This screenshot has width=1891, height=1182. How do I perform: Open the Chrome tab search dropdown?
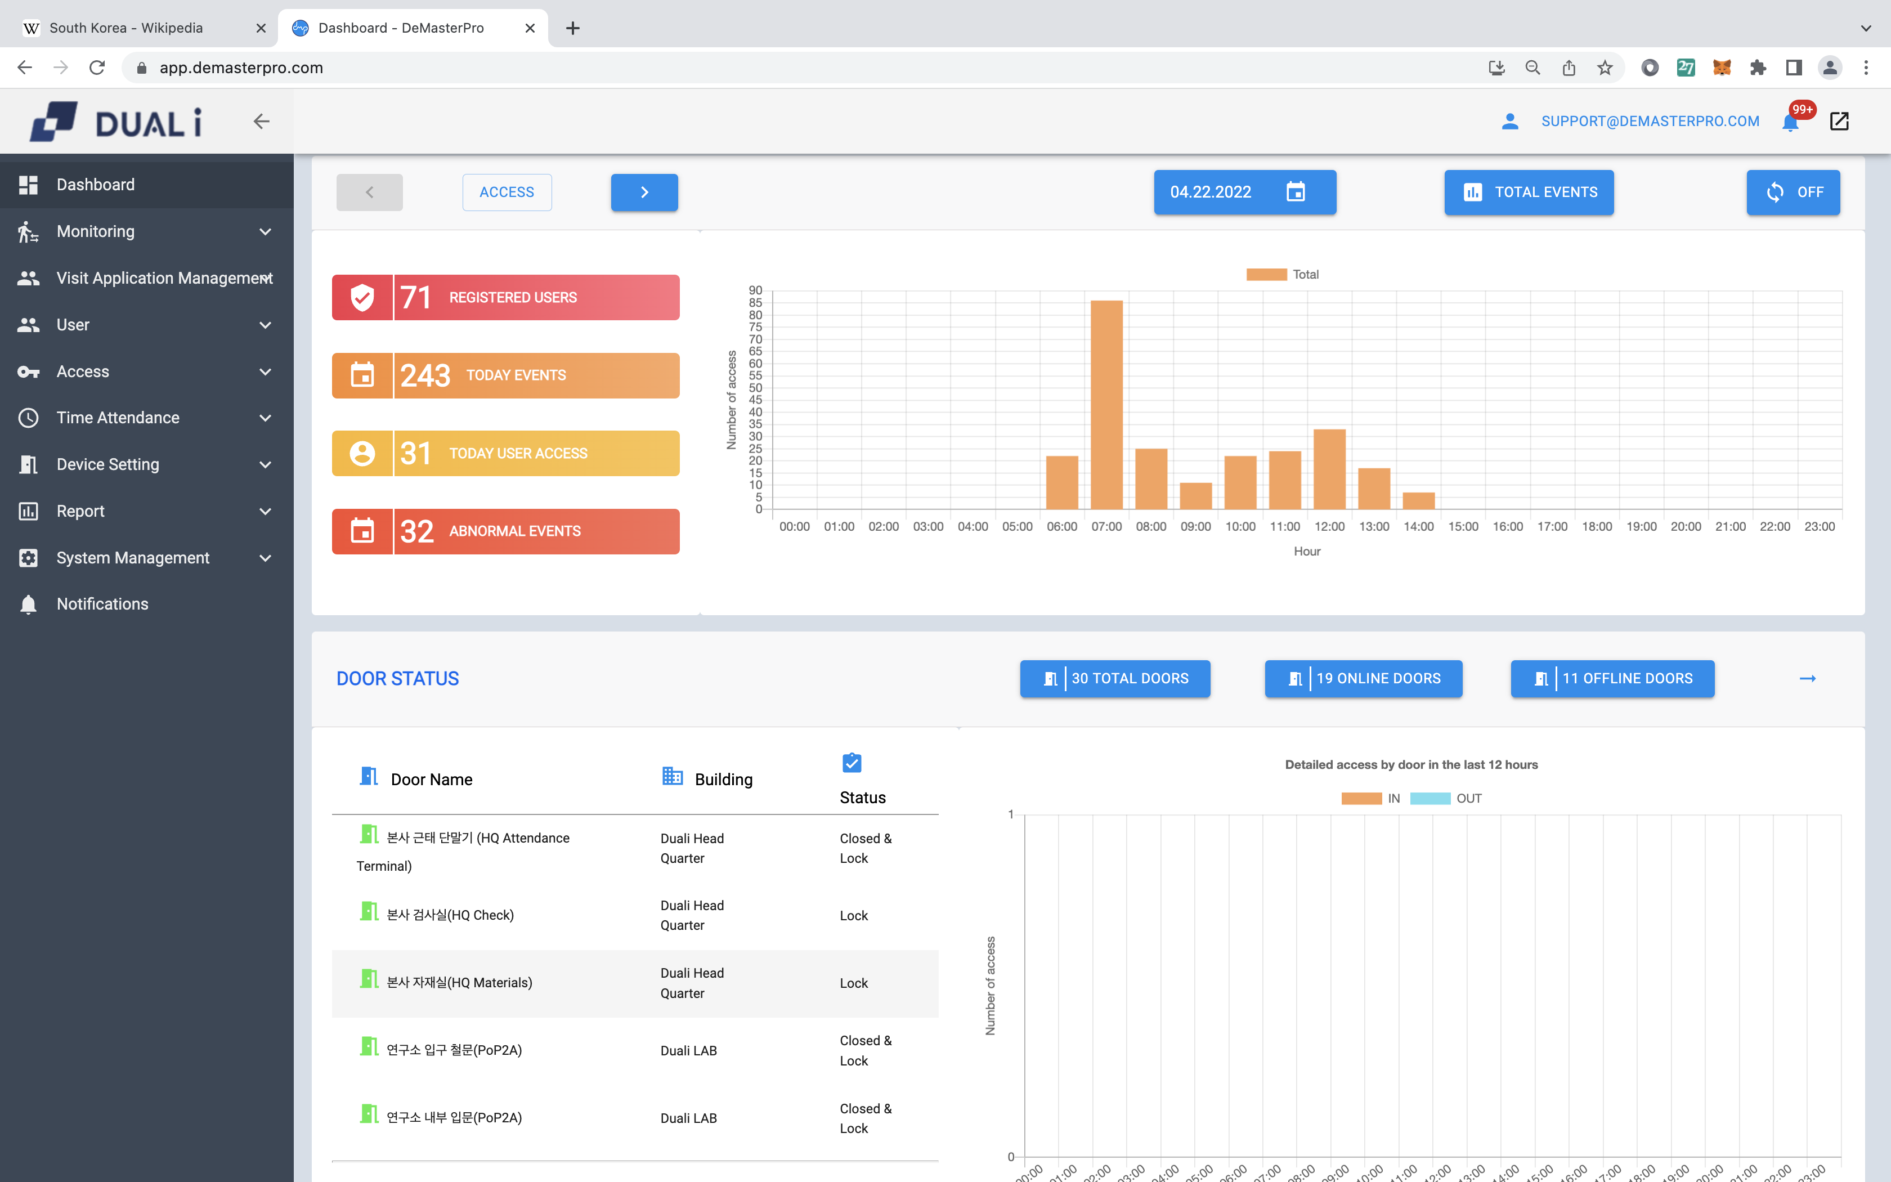(1866, 28)
